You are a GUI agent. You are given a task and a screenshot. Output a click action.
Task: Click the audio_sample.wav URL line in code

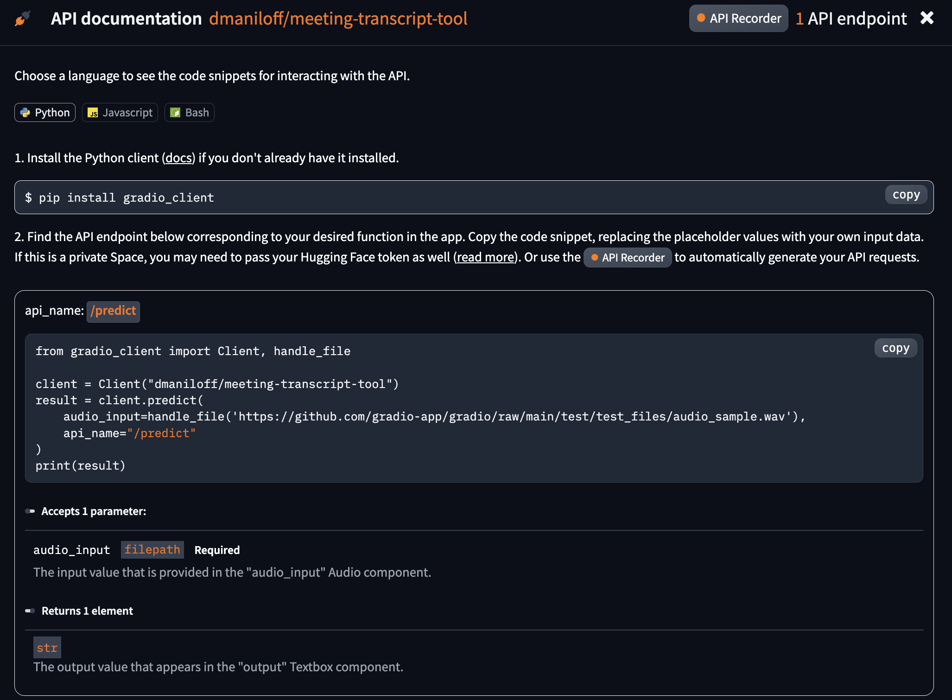[434, 417]
